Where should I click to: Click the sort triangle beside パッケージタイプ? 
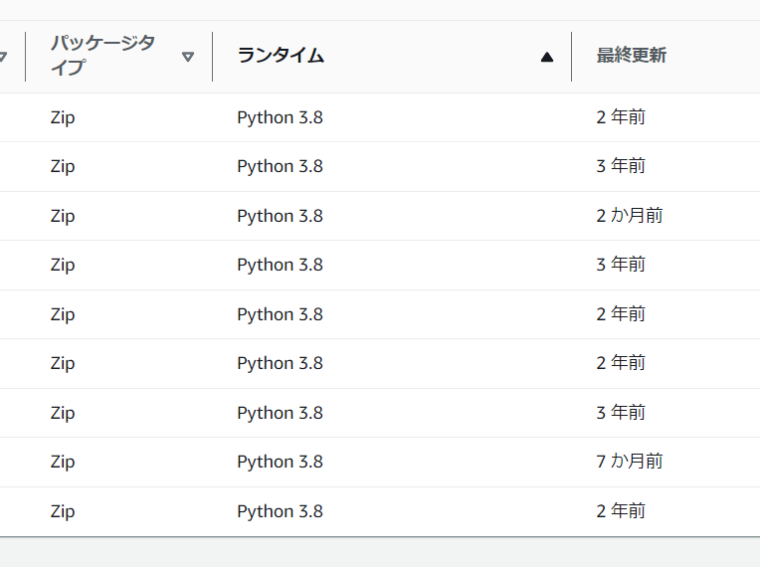188,57
